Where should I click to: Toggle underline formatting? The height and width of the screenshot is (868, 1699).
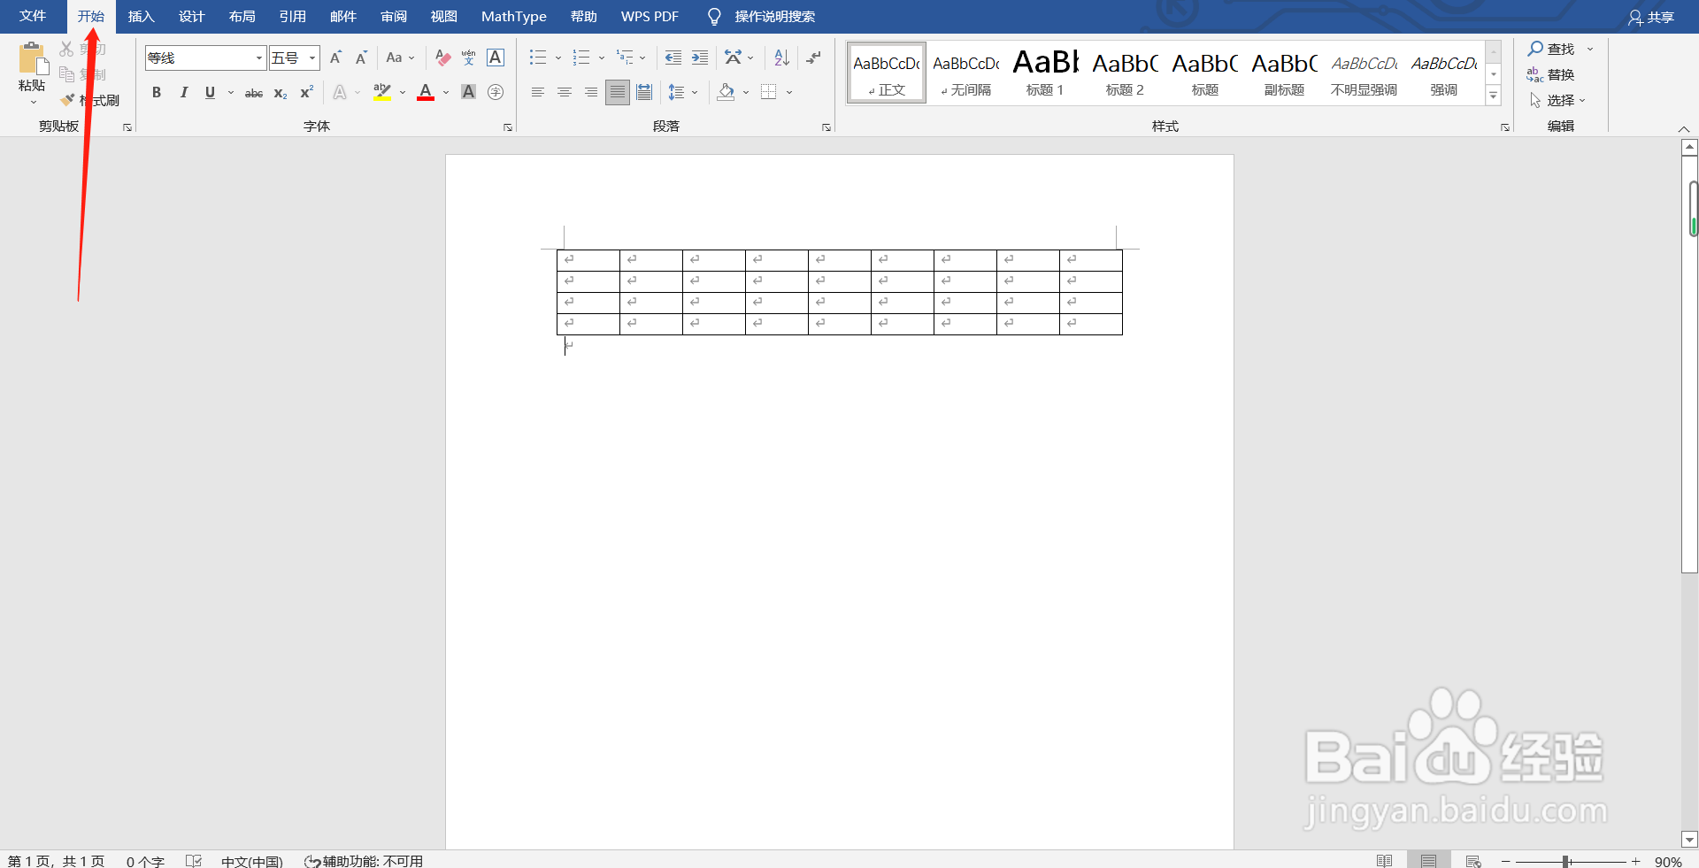(x=210, y=92)
